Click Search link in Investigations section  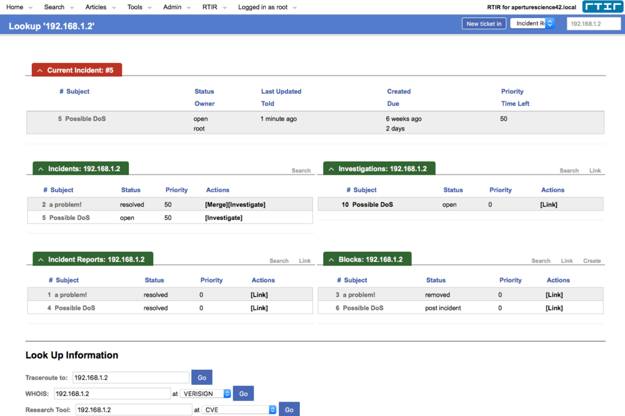pyautogui.click(x=569, y=171)
